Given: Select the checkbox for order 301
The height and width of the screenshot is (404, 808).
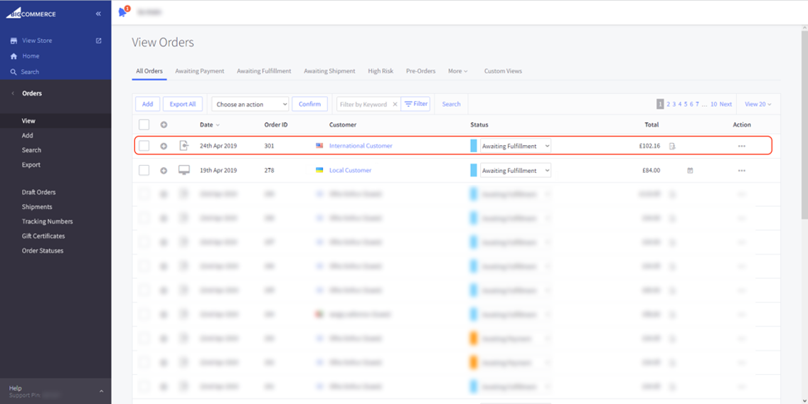Looking at the screenshot, I should pyautogui.click(x=144, y=146).
